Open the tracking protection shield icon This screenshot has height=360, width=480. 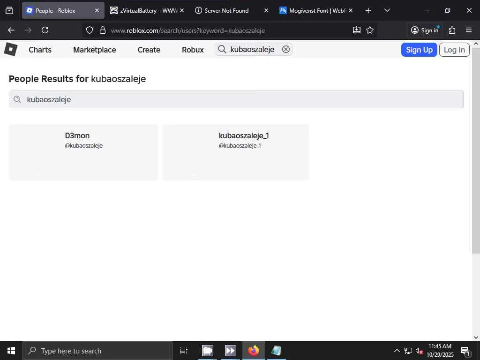90,30
